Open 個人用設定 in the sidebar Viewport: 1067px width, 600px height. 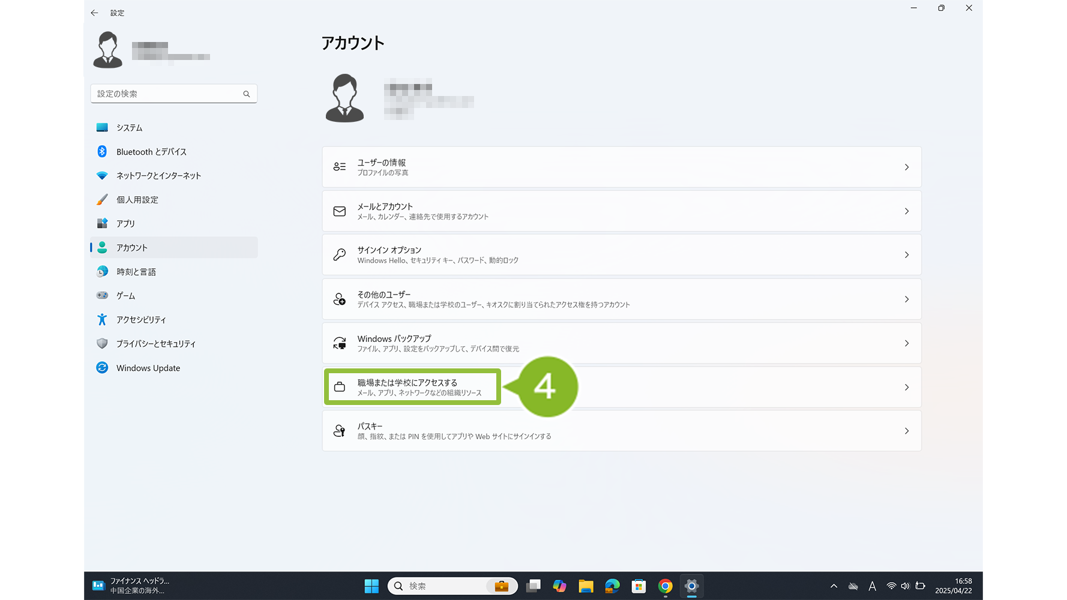(x=174, y=200)
